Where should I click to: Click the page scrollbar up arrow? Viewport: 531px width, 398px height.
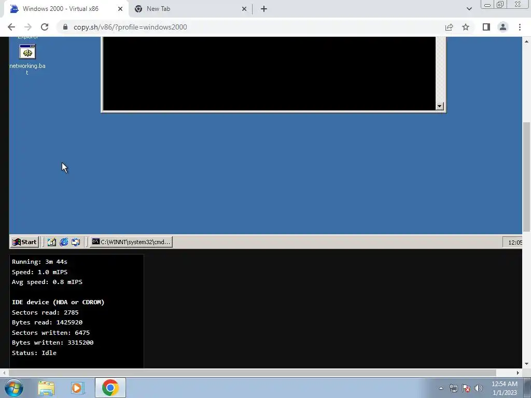pos(527,41)
